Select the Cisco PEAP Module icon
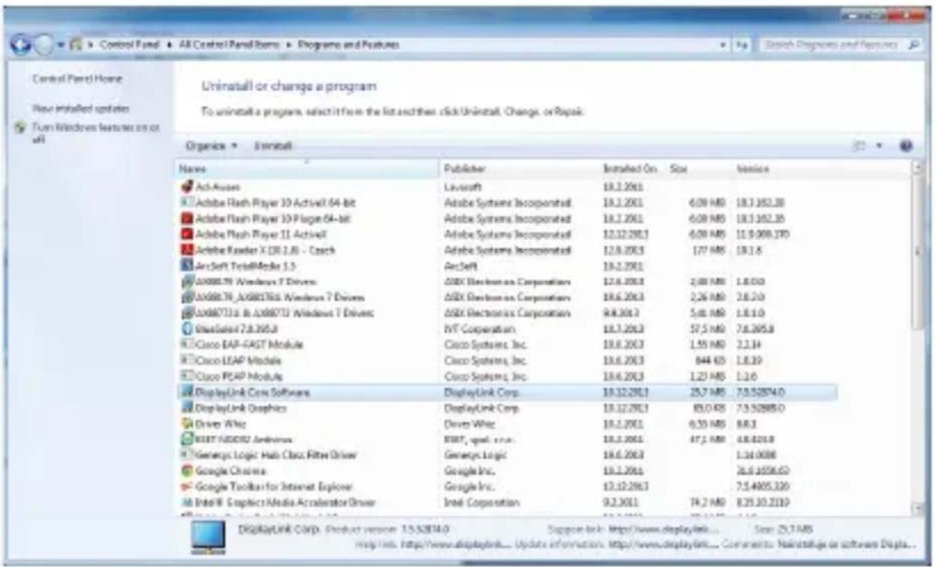This screenshot has width=936, height=567. pyautogui.click(x=187, y=376)
